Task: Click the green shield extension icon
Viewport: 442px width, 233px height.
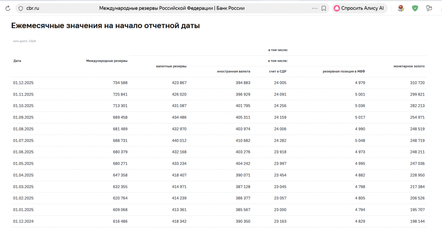Action: pos(415,8)
